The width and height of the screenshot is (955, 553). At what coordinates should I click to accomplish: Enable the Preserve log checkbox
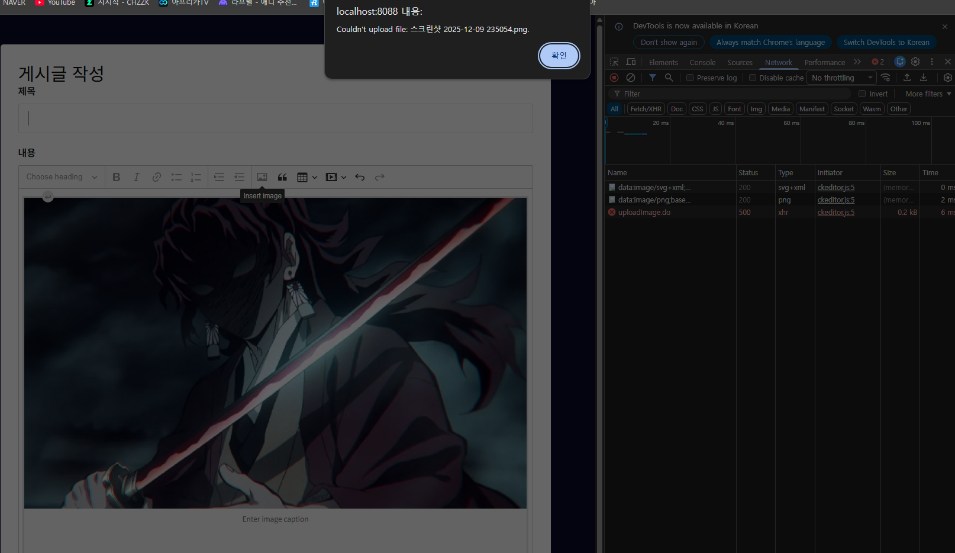(690, 78)
